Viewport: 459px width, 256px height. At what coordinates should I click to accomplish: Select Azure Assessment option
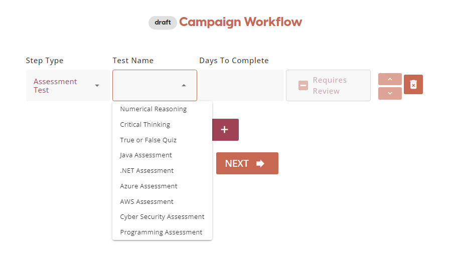coord(148,186)
